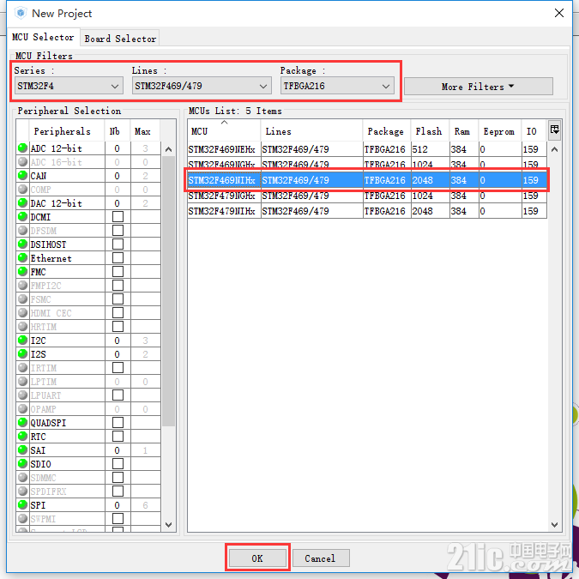Screen dimensions: 579x579
Task: Click the Eeprom column header
Action: click(x=499, y=130)
